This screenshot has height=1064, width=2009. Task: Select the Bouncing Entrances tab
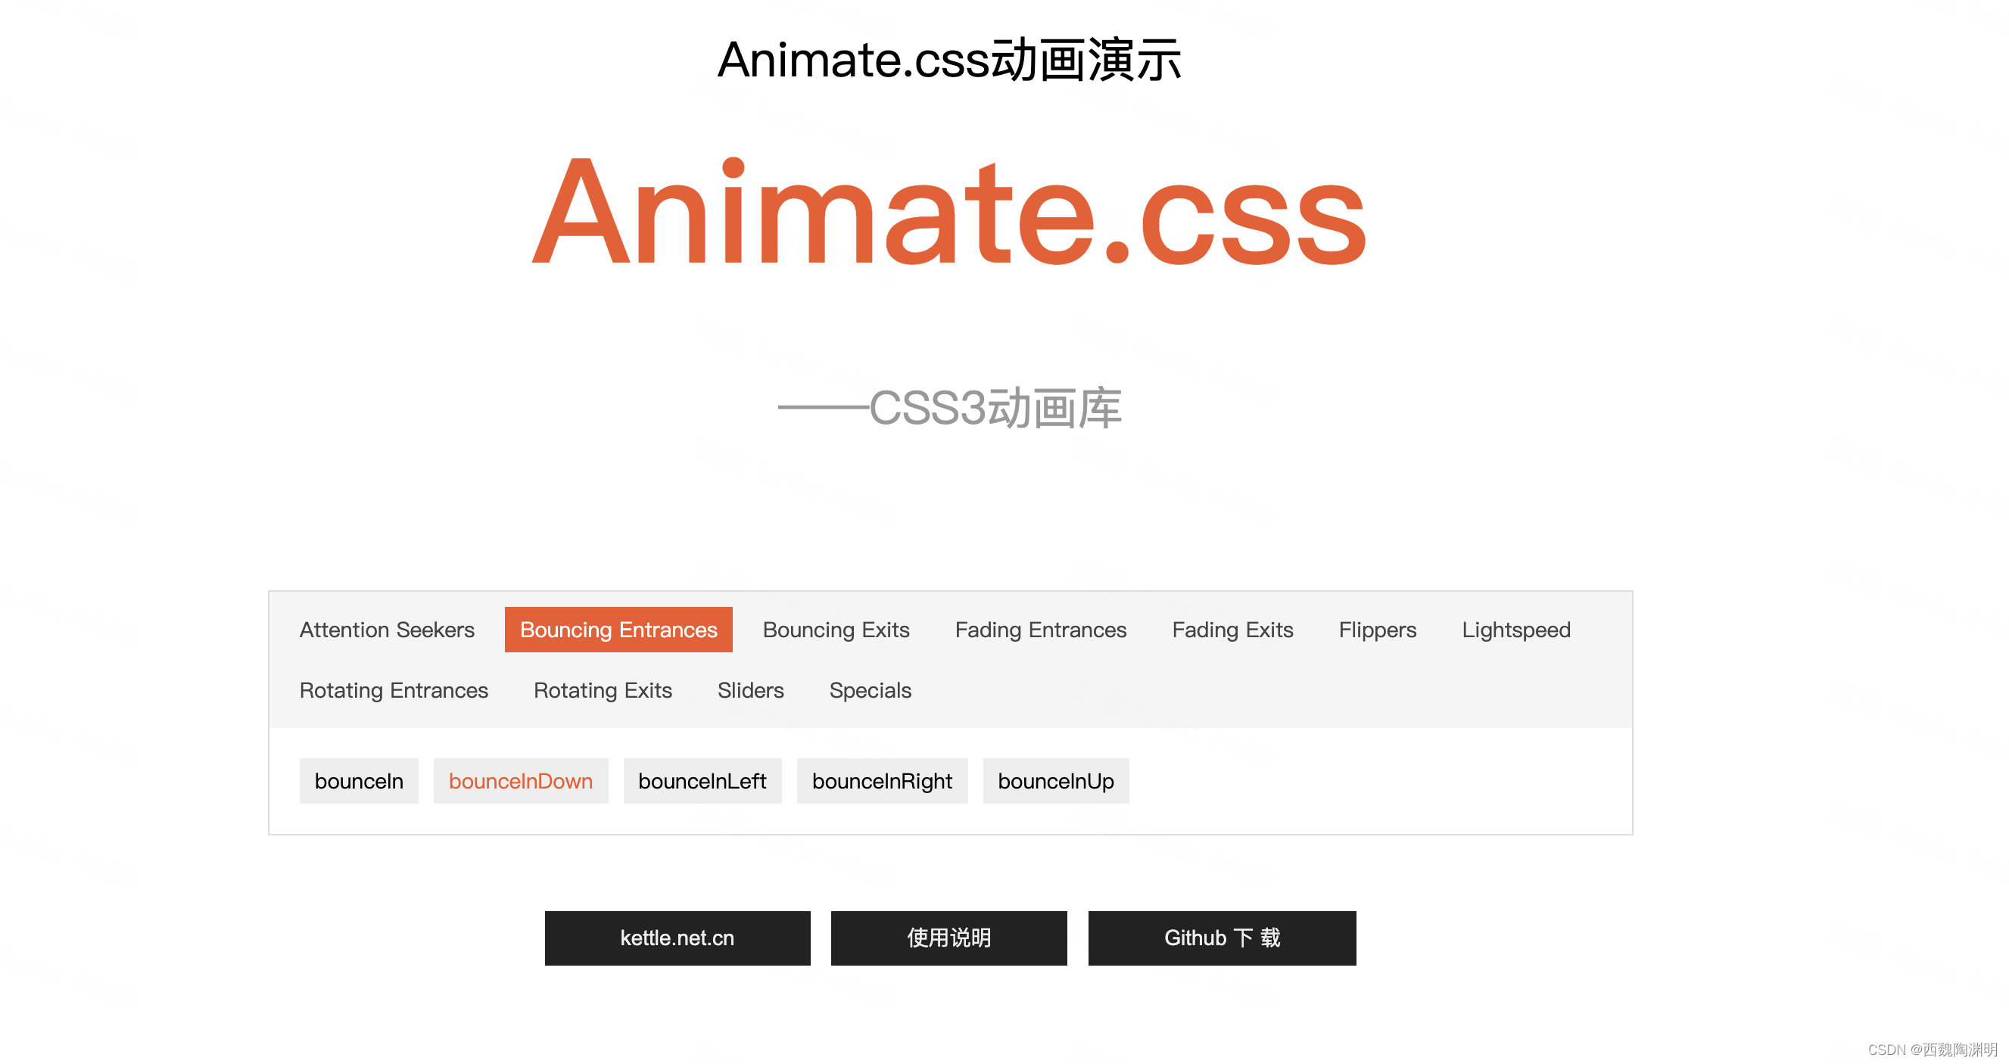[x=618, y=630]
